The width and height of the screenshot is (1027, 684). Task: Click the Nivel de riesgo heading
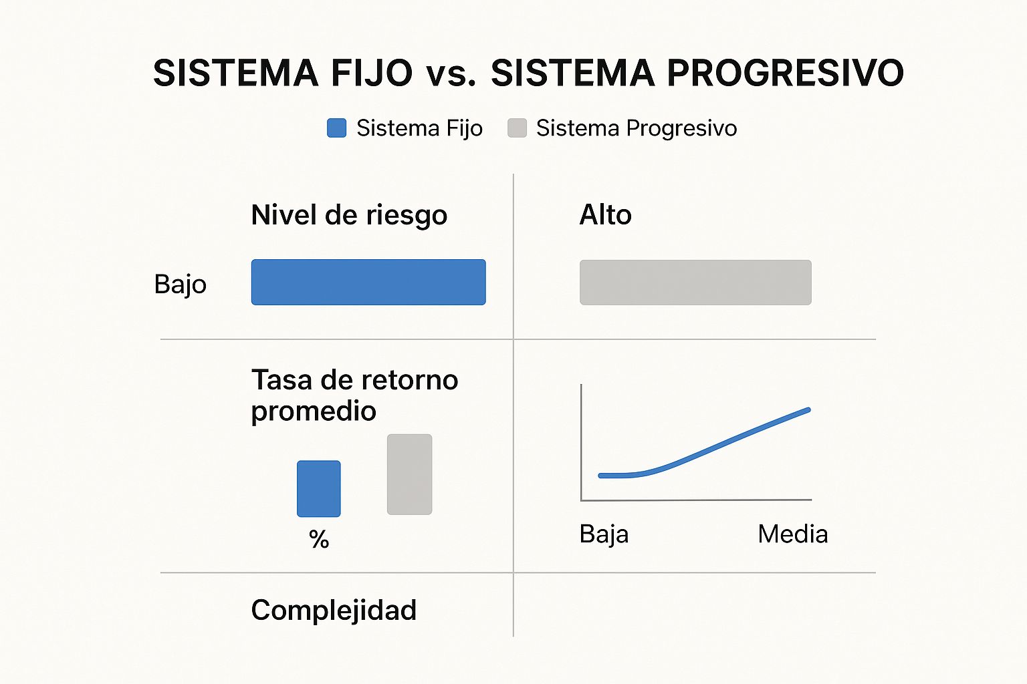point(349,215)
